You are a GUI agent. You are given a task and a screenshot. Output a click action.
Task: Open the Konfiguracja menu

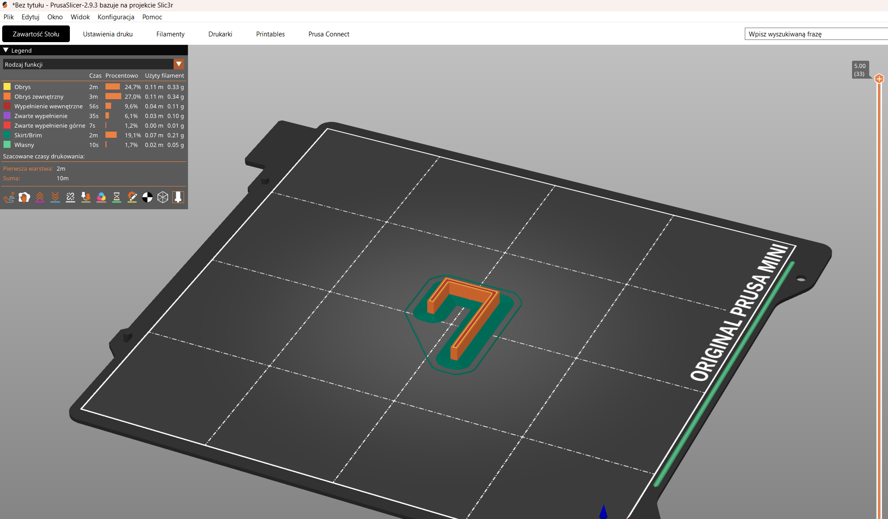116,17
